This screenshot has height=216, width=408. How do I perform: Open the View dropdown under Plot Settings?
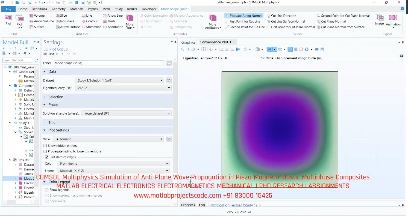point(162,139)
